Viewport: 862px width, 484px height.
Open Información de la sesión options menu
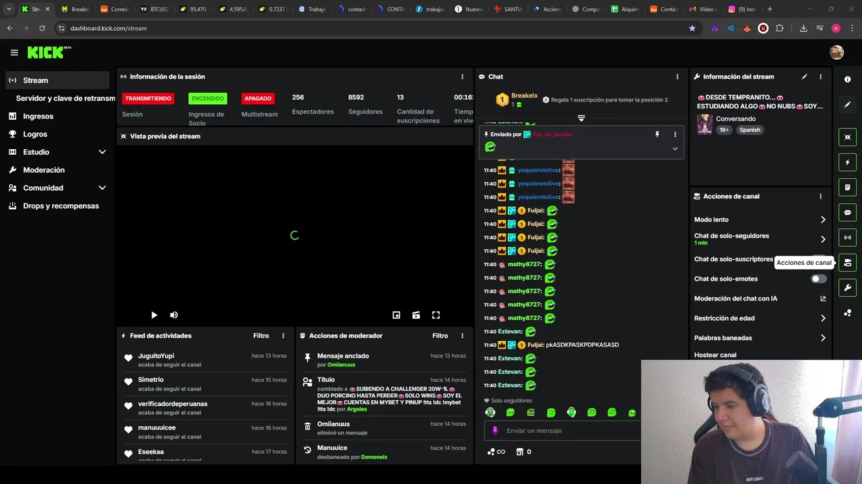462,77
